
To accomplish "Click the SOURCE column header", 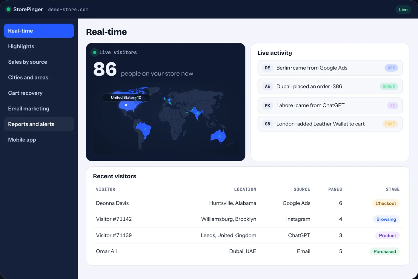I will click(x=302, y=189).
